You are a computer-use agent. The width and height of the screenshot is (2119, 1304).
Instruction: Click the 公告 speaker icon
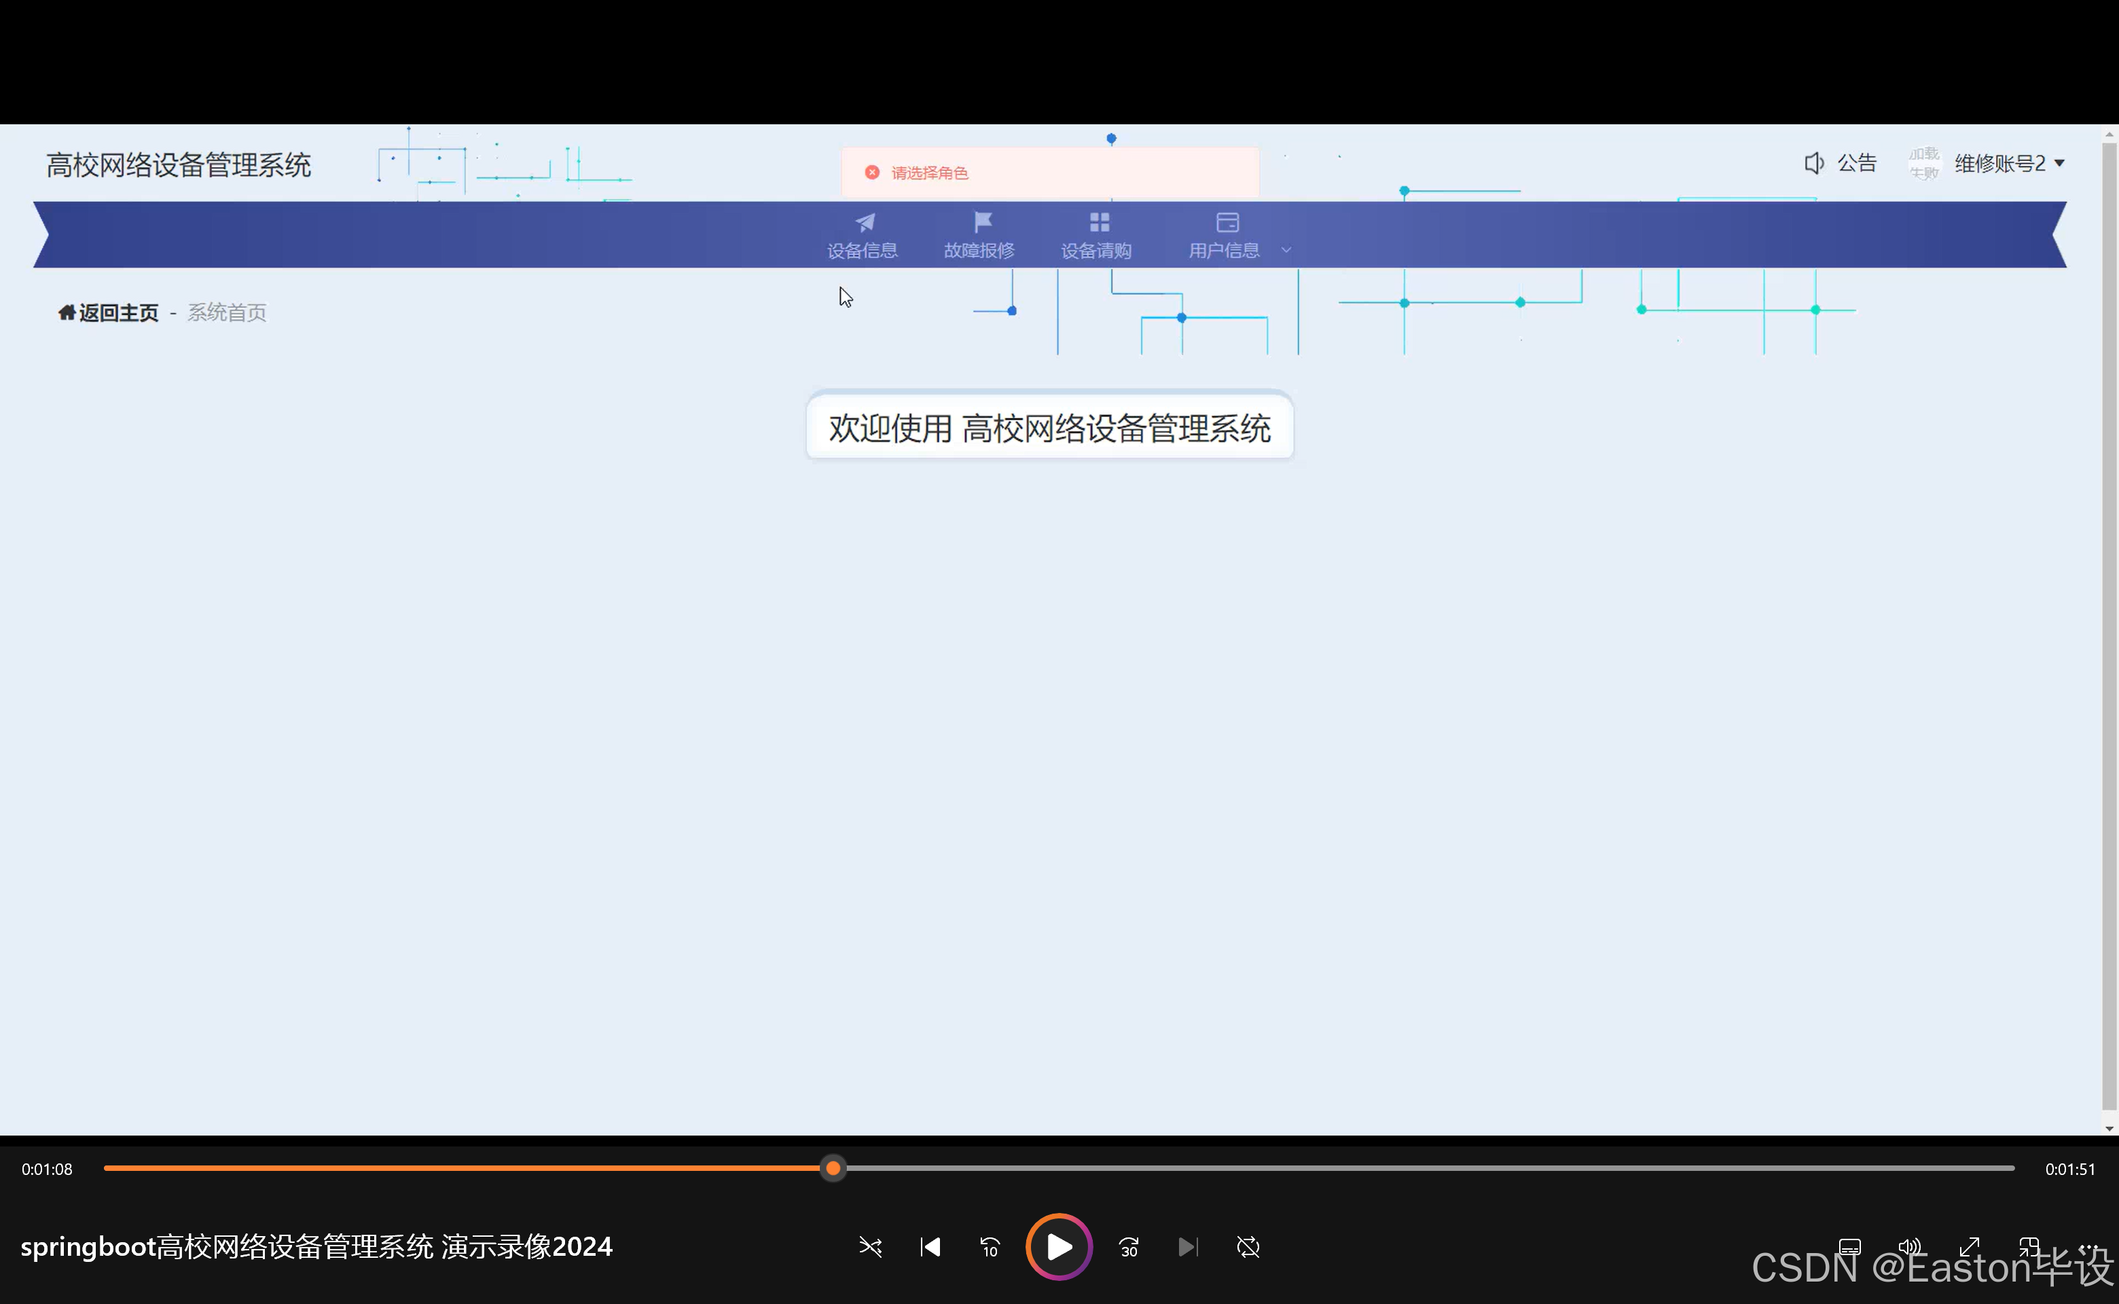[1813, 163]
